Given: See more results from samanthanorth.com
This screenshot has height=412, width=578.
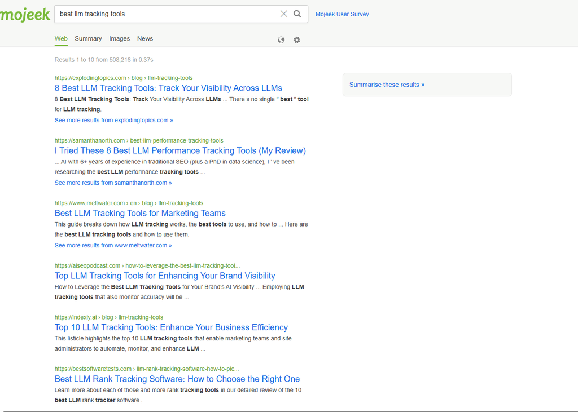Looking at the screenshot, I should pos(113,183).
